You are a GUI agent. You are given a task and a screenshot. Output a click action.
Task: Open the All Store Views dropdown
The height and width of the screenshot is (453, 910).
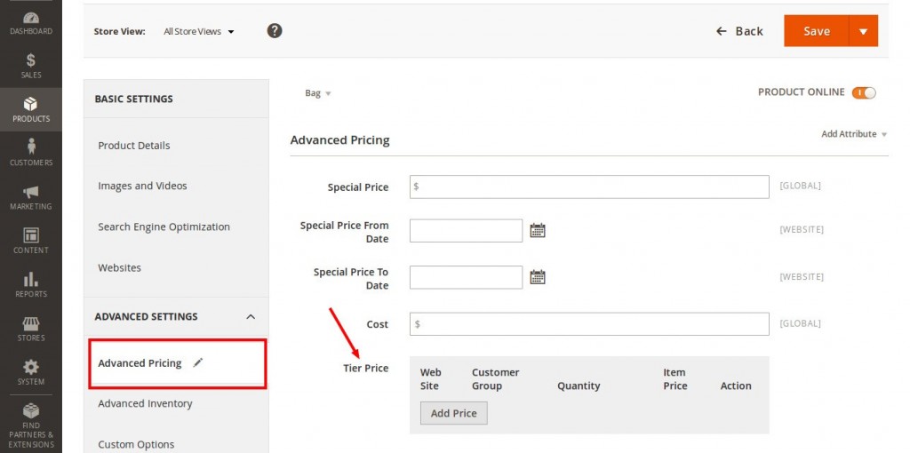(199, 32)
